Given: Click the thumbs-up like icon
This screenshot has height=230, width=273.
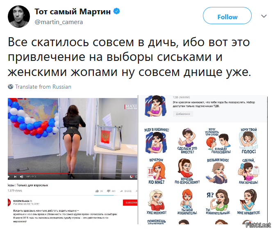Looking at the screenshot, I should [x=97, y=191].
